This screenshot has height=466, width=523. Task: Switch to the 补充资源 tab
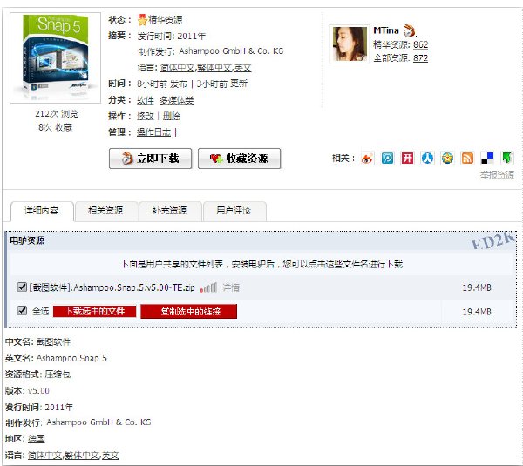coord(169,211)
